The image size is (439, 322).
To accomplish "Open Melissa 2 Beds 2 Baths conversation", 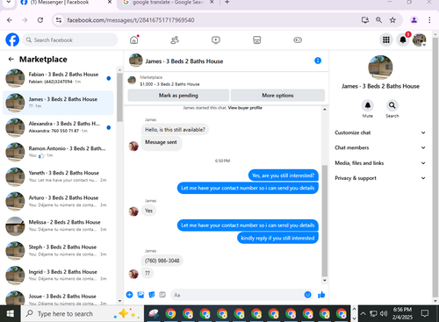I will [58, 225].
